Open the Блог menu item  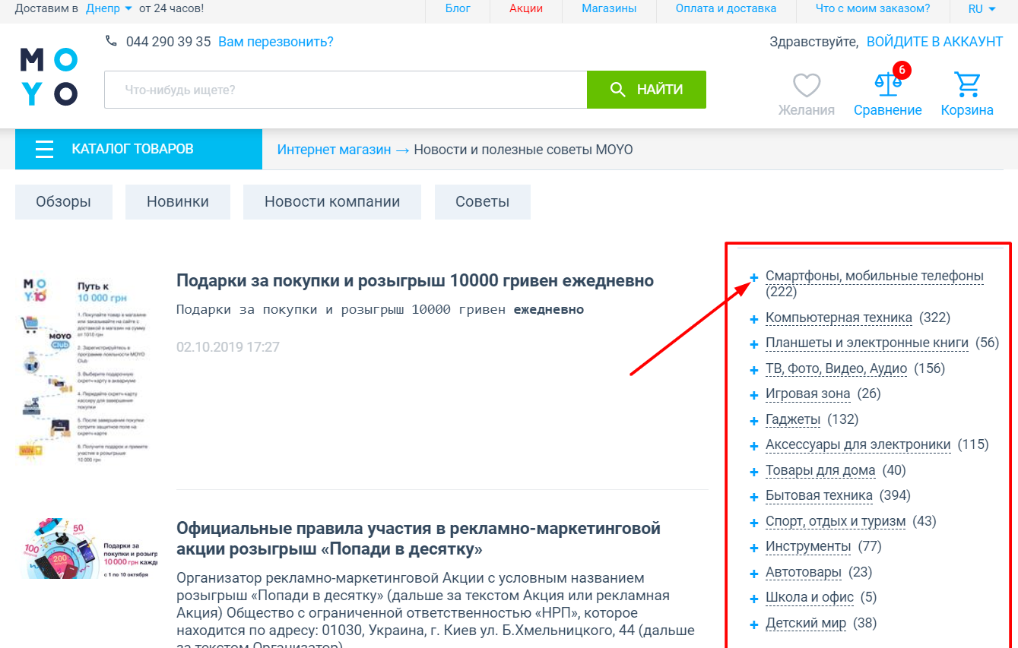click(x=458, y=8)
